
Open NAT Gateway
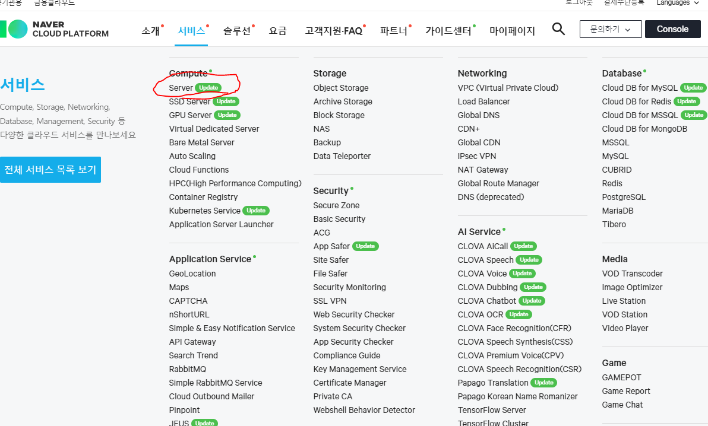pos(483,170)
